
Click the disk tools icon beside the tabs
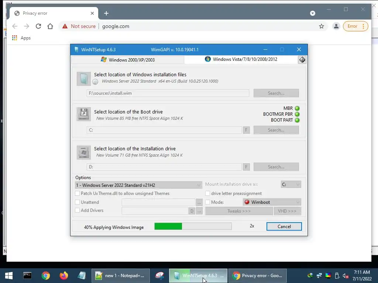click(x=302, y=60)
